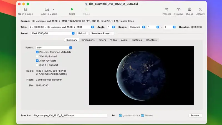Click the Save As filename field
The width and height of the screenshot is (222, 125).
click(69, 115)
